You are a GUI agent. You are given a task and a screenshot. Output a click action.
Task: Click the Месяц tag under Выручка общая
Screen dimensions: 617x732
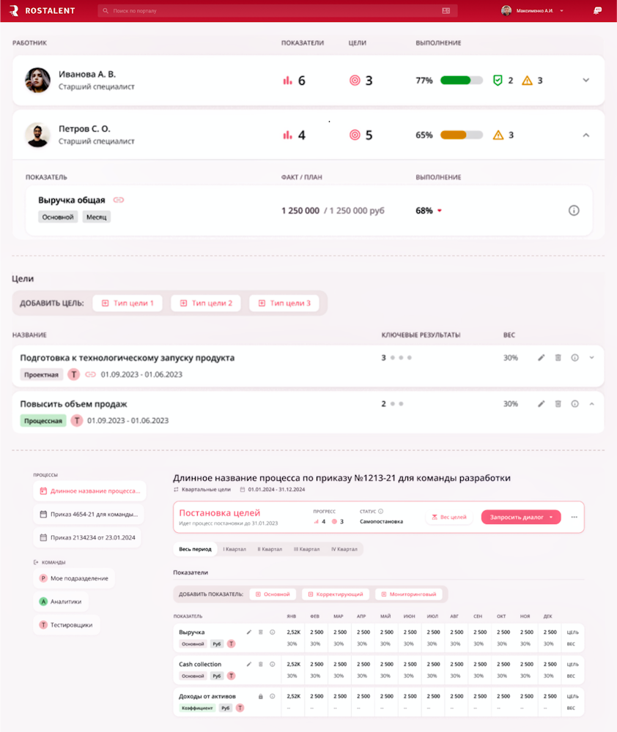point(96,217)
